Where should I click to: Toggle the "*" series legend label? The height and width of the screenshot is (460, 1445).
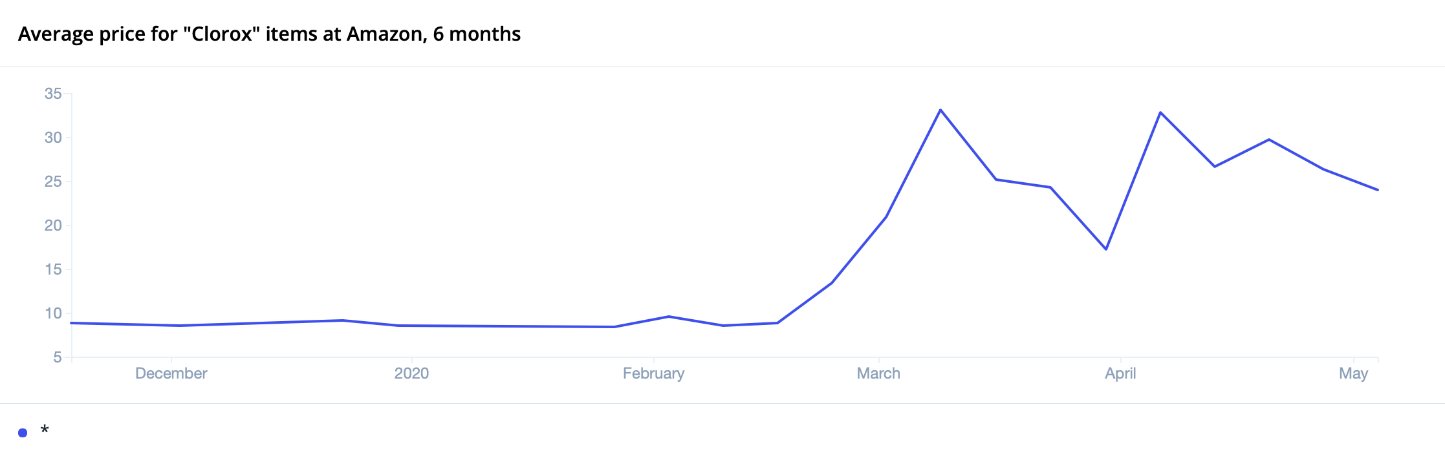45,430
